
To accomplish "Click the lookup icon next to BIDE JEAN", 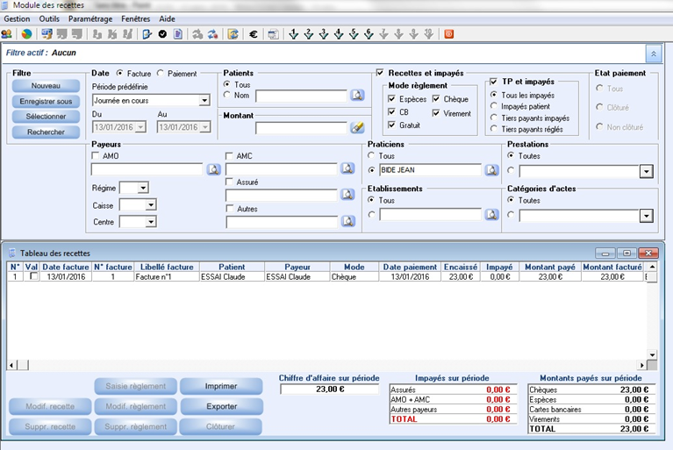I will (x=492, y=170).
